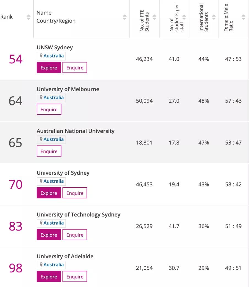Sort by No. of FTE Students
The width and height of the screenshot is (249, 287).
pos(154,17)
